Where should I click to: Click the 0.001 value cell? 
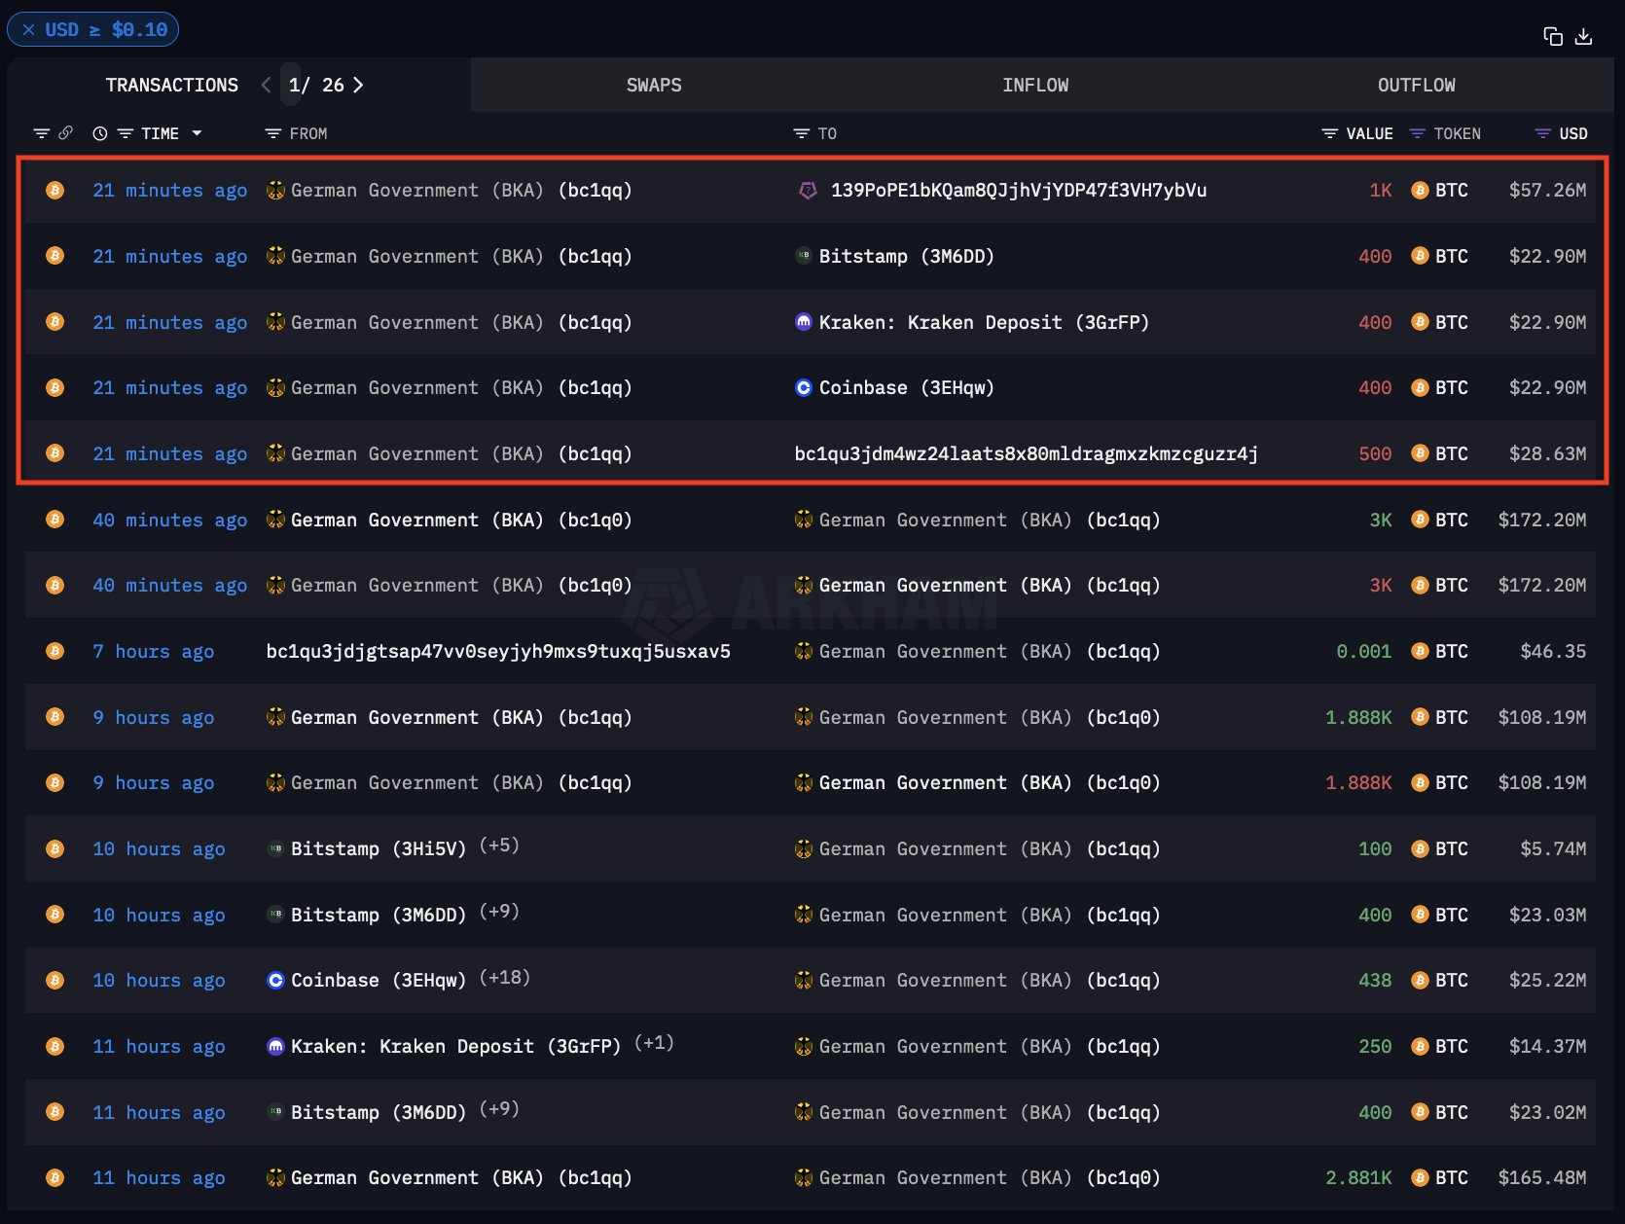(x=1364, y=652)
